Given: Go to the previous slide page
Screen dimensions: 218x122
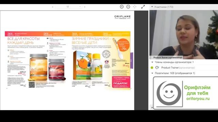Looking at the screenshot, I should point(52,7).
